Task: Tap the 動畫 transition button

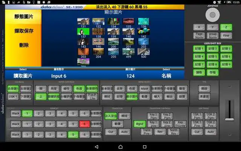Action: pyautogui.click(x=117, y=124)
